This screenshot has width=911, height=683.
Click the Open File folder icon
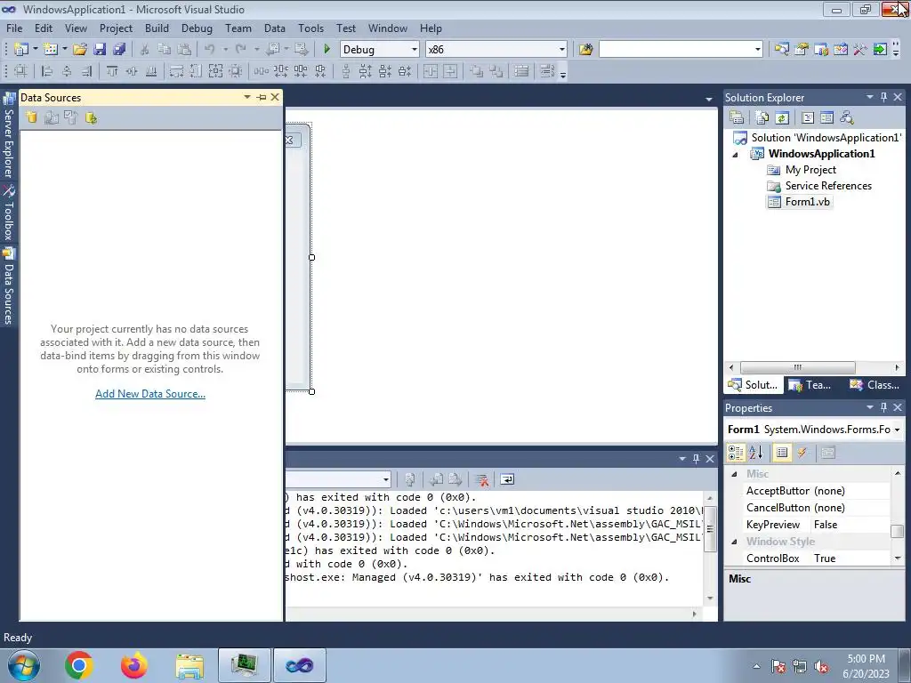pos(80,50)
